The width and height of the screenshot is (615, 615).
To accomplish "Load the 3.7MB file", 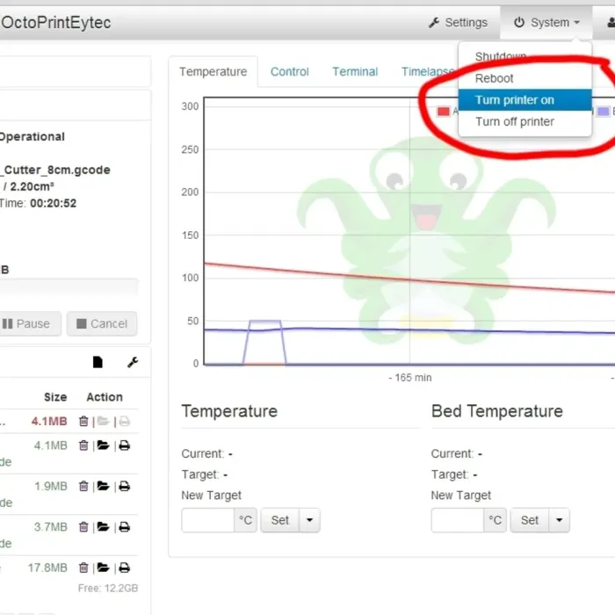I will (x=103, y=526).
